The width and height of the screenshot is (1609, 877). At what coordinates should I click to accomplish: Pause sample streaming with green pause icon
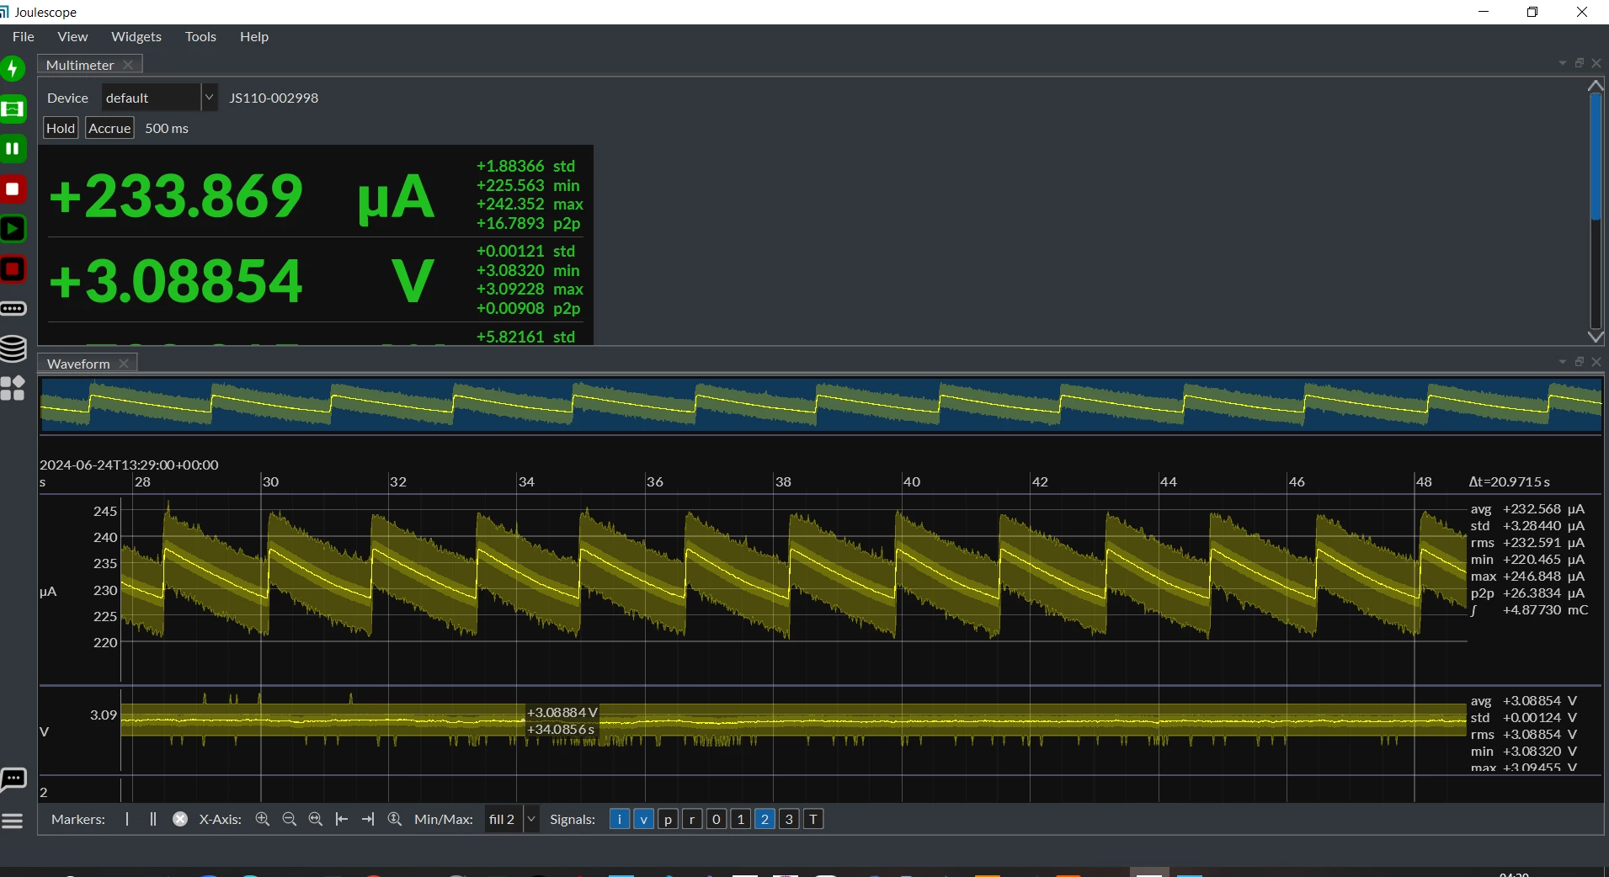coord(13,149)
